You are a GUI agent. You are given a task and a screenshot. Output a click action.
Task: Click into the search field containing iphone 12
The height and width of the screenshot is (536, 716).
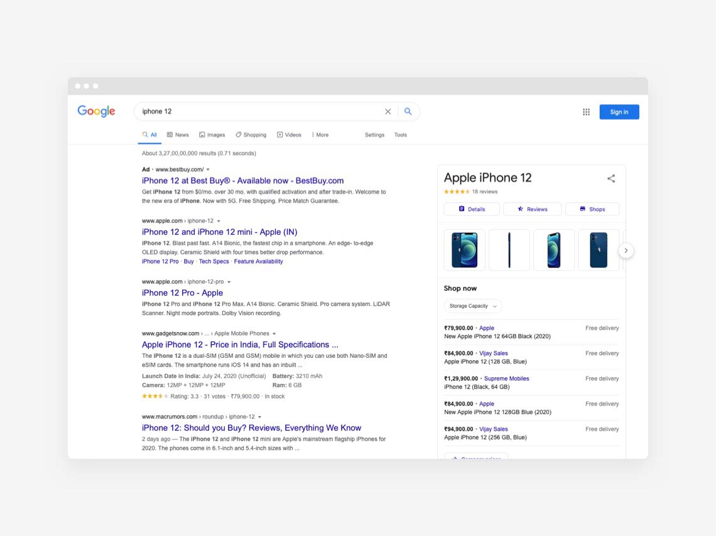[258, 112]
